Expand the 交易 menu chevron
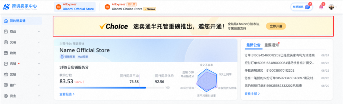The image size is (343, 104). (x=39, y=42)
